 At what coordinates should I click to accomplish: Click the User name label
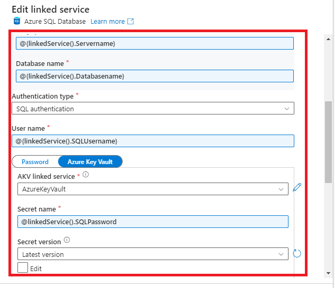point(28,128)
